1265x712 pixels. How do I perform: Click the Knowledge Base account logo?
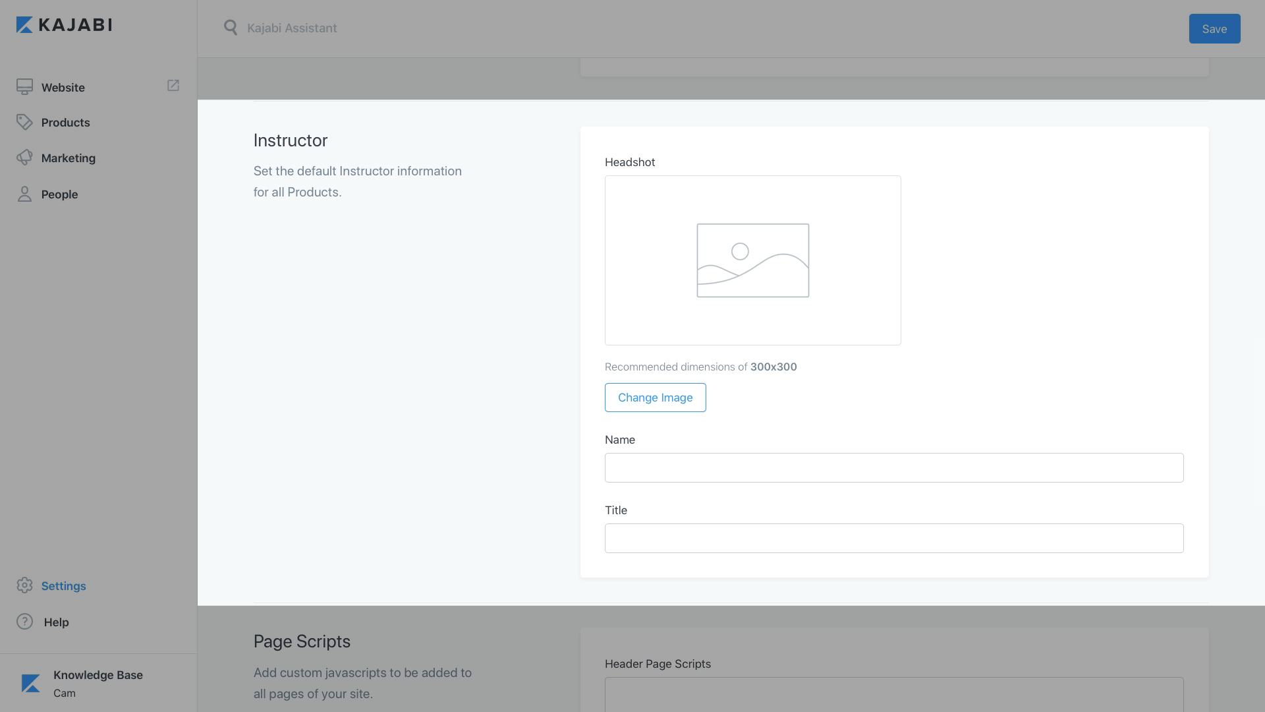click(x=30, y=684)
